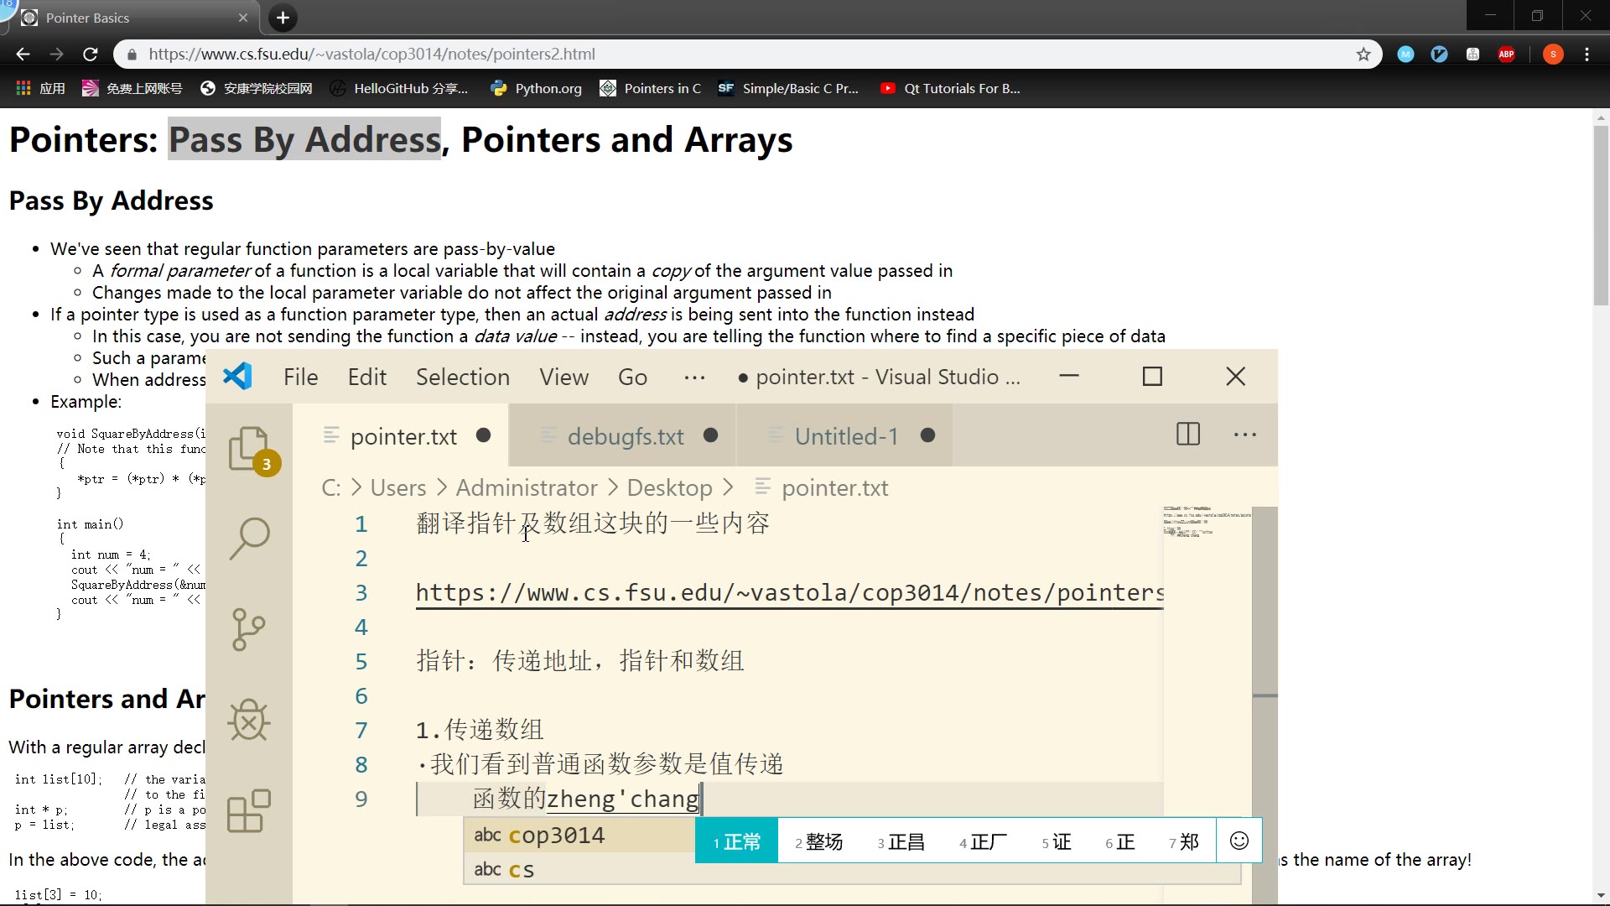Select IME candidate 2 整场

point(818,841)
